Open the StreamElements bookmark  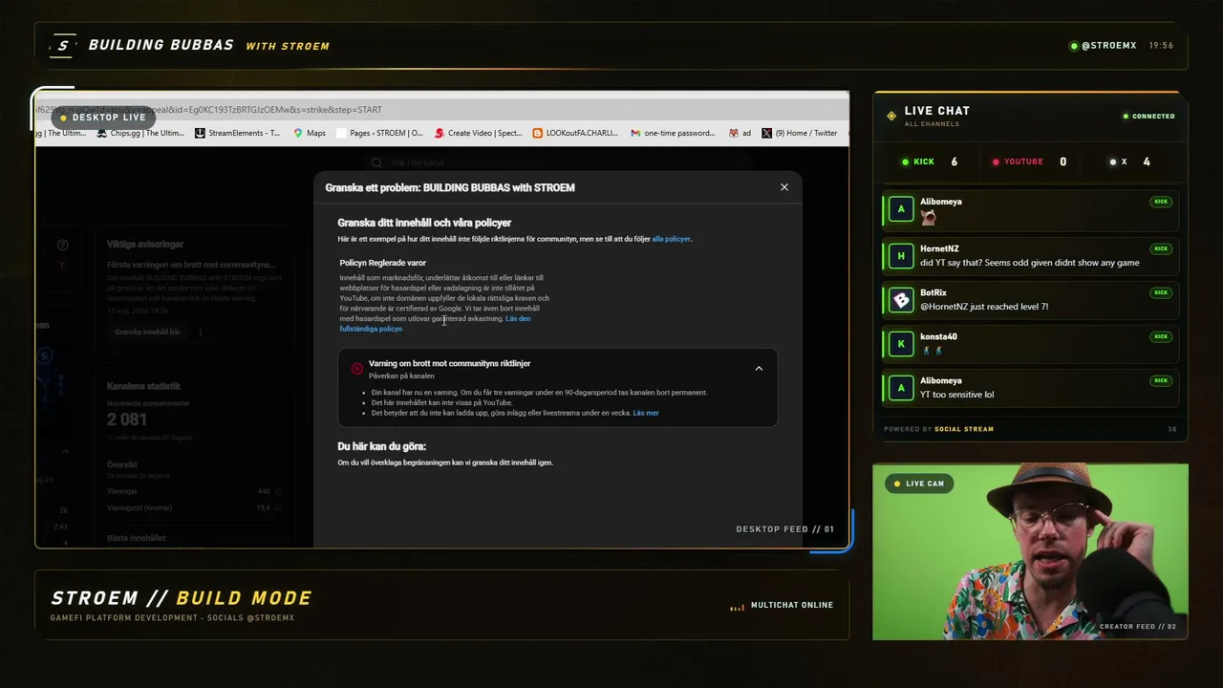(x=238, y=133)
